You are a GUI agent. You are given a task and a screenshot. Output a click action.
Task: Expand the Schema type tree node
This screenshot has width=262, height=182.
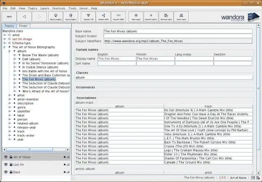pos(5,43)
